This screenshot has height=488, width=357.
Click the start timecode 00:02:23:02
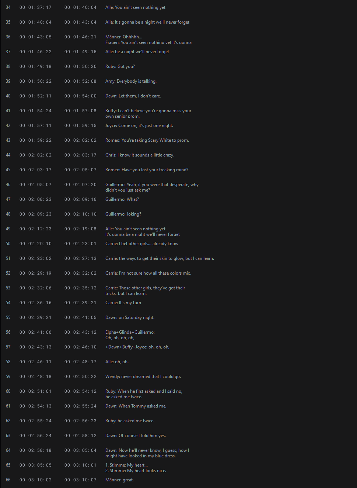35,258
